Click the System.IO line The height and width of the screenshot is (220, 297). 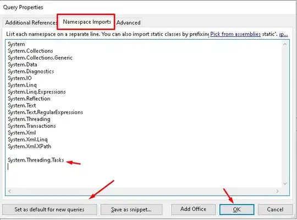(x=20, y=78)
